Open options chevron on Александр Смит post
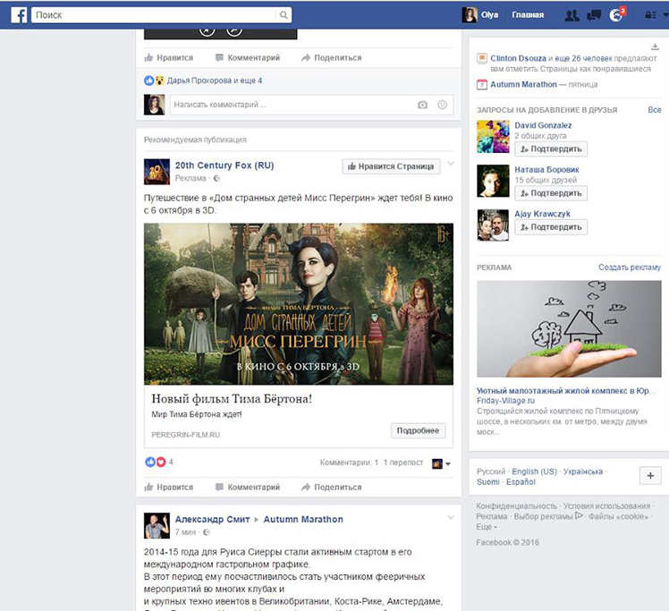Viewport: 669px width, 611px height. coord(451,518)
